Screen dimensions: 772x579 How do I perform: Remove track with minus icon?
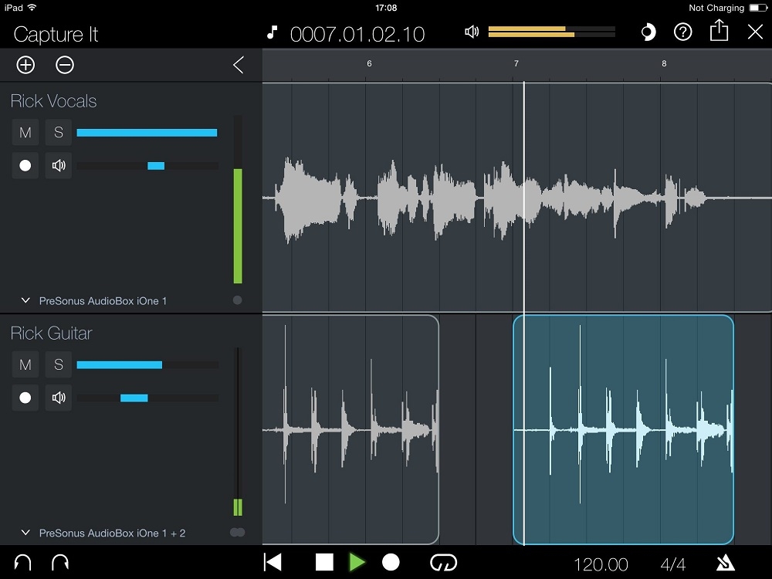tap(65, 65)
